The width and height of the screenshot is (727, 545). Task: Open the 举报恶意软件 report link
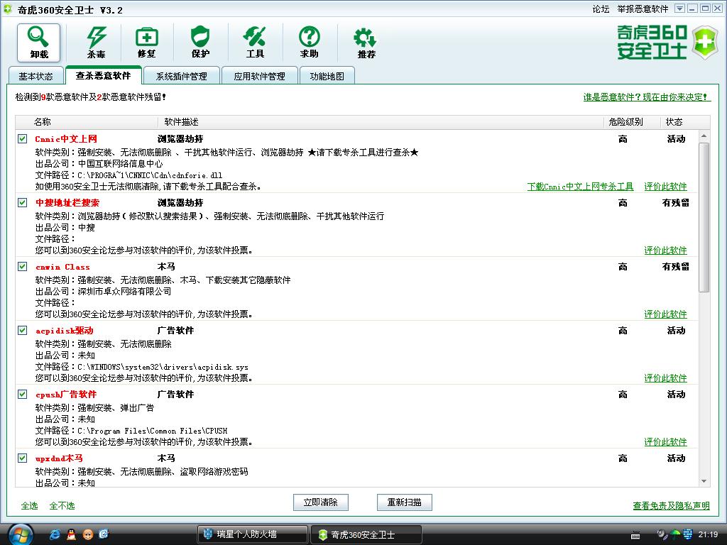pyautogui.click(x=643, y=9)
